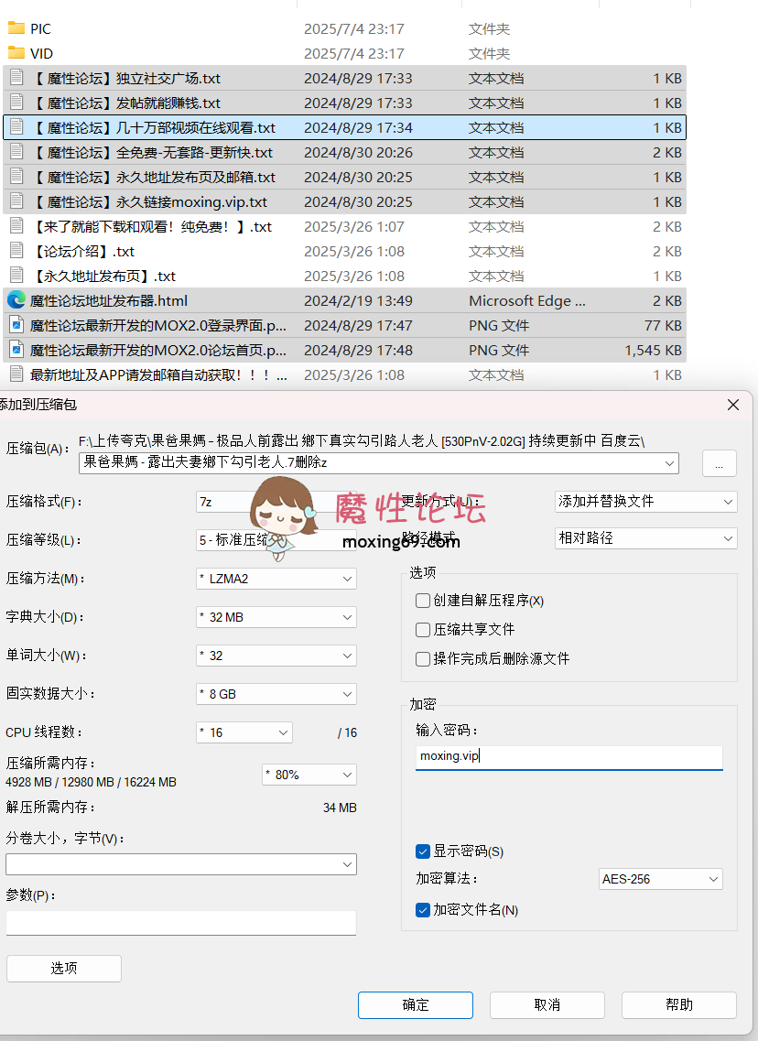Uncheck 显示密码 checkbox
This screenshot has width=758, height=1041.
423,851
